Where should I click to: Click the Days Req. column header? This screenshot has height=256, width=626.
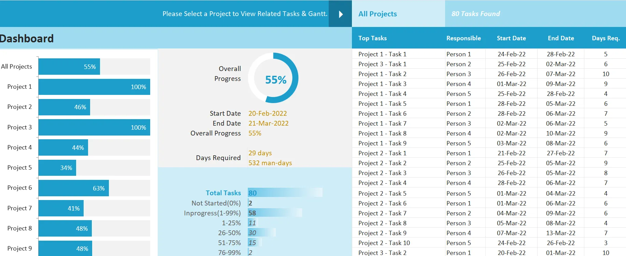[x=606, y=38]
